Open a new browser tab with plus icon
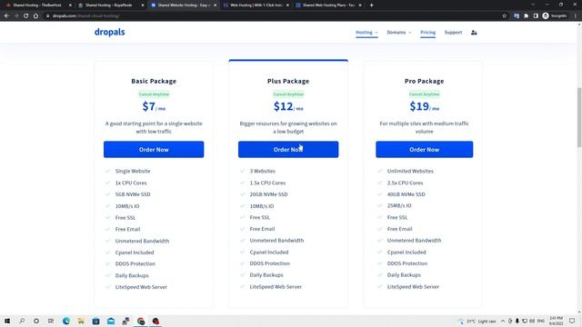582x327 pixels. pyautogui.click(x=372, y=5)
